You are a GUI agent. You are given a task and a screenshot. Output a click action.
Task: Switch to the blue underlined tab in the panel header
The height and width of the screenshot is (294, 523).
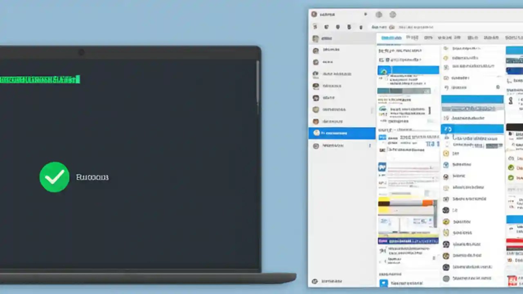391,38
